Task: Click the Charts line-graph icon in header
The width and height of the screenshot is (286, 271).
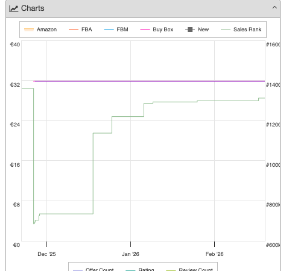Action: pyautogui.click(x=14, y=8)
